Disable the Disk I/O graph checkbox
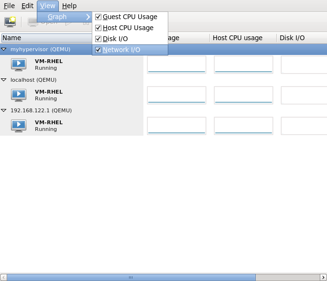327x281 pixels. click(98, 39)
